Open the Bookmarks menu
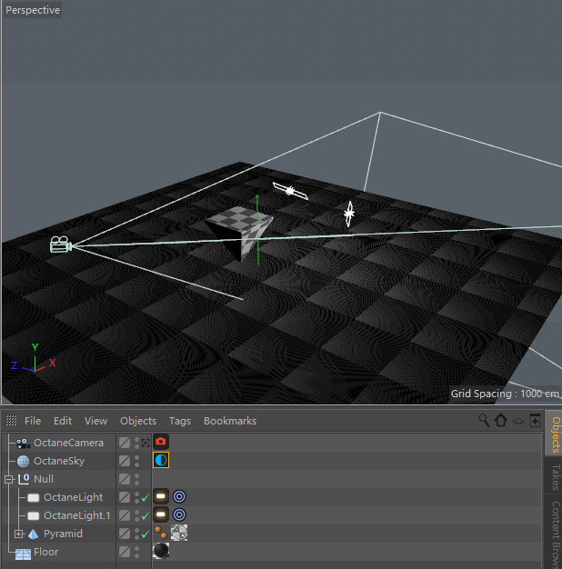The height and width of the screenshot is (569, 562). point(230,421)
